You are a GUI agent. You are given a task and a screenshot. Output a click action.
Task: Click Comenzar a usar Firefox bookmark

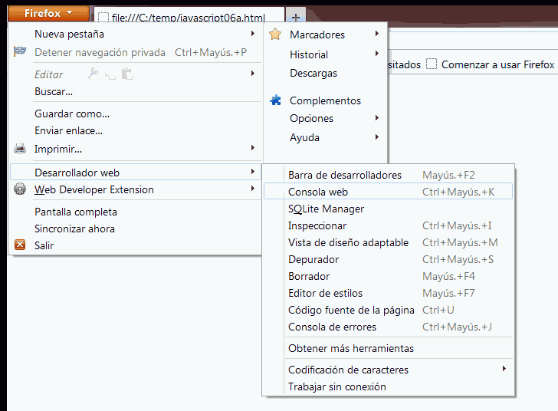pos(491,64)
